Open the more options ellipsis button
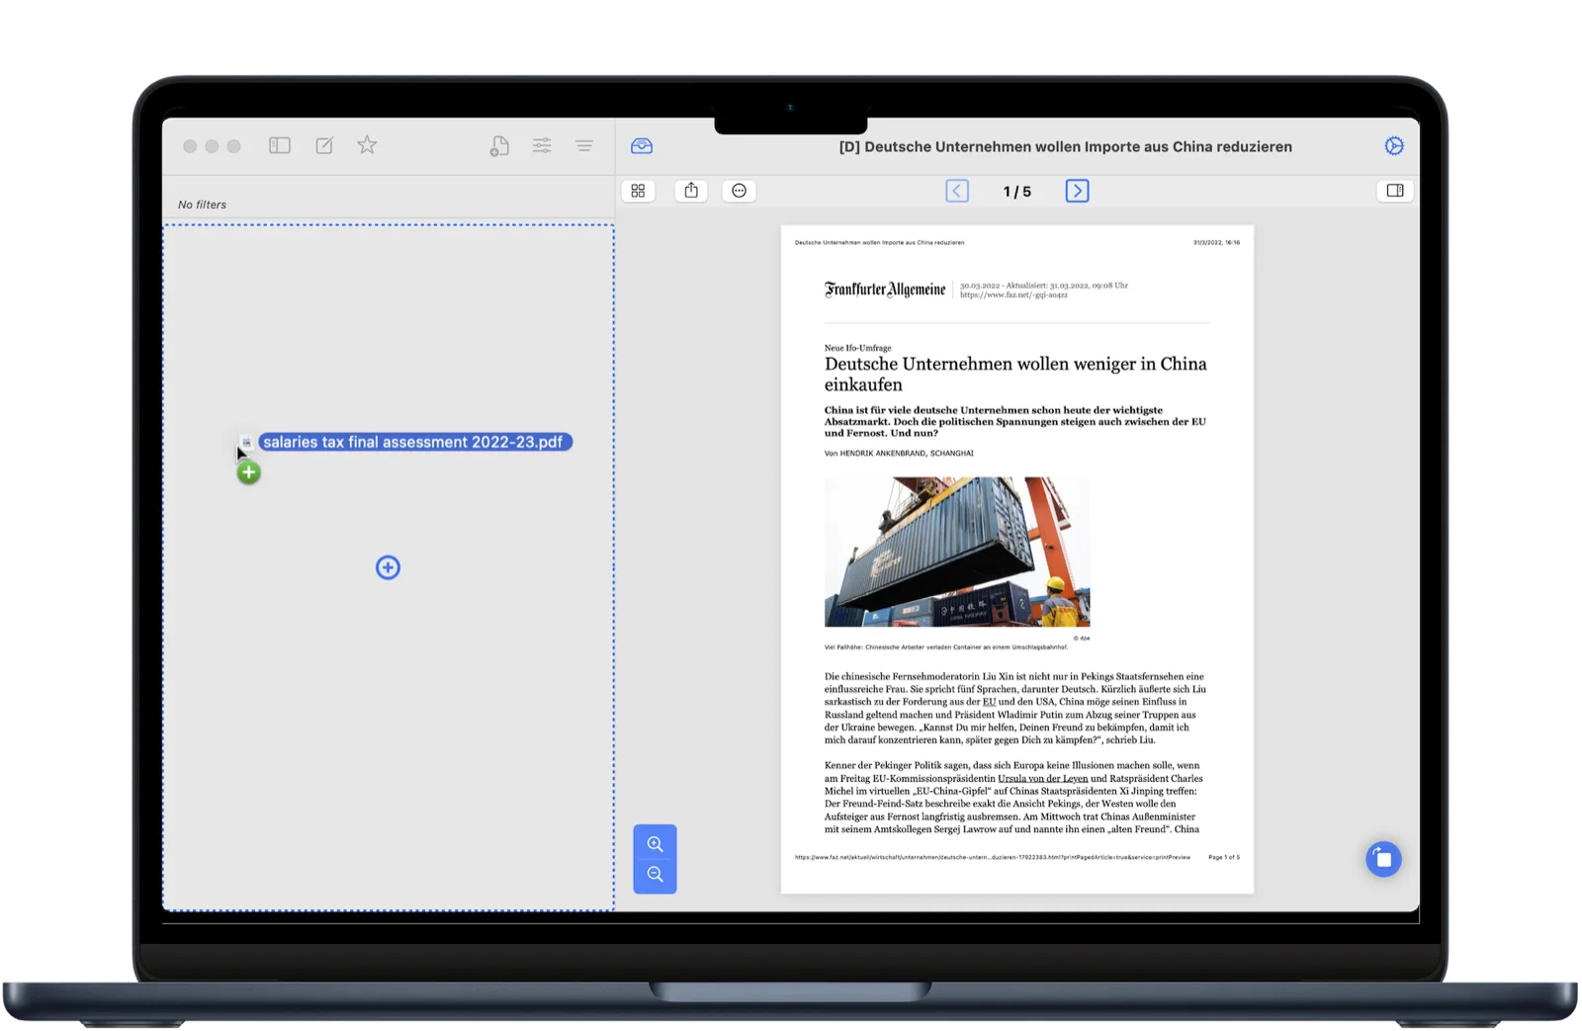This screenshot has width=1582, height=1031. pos(740,191)
